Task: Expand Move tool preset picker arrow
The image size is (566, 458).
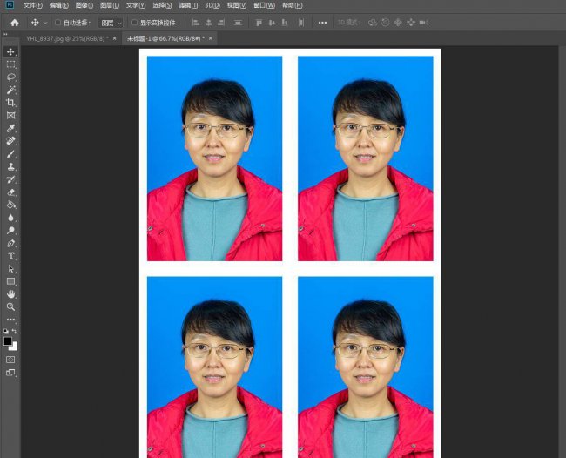Action: point(45,23)
